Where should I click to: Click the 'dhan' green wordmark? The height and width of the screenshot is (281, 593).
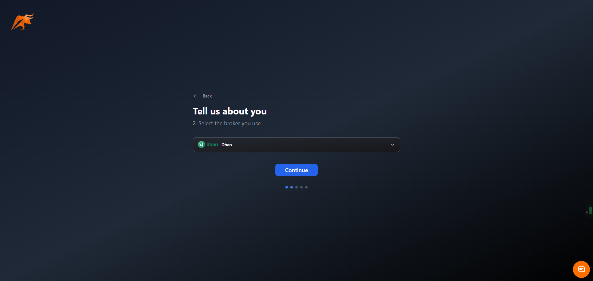212,144
